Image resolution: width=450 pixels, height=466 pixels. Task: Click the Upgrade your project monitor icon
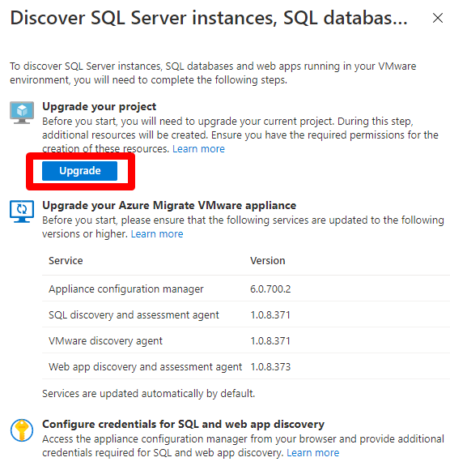tap(22, 113)
